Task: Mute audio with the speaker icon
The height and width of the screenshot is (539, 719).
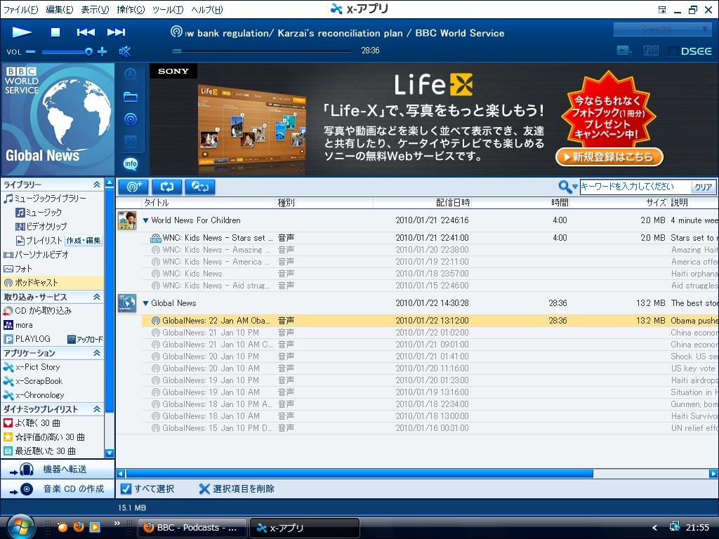Action: tap(125, 51)
